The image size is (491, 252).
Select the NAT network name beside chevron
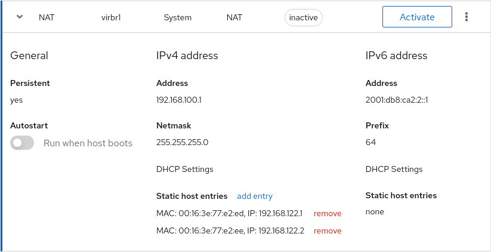pyautogui.click(x=46, y=17)
